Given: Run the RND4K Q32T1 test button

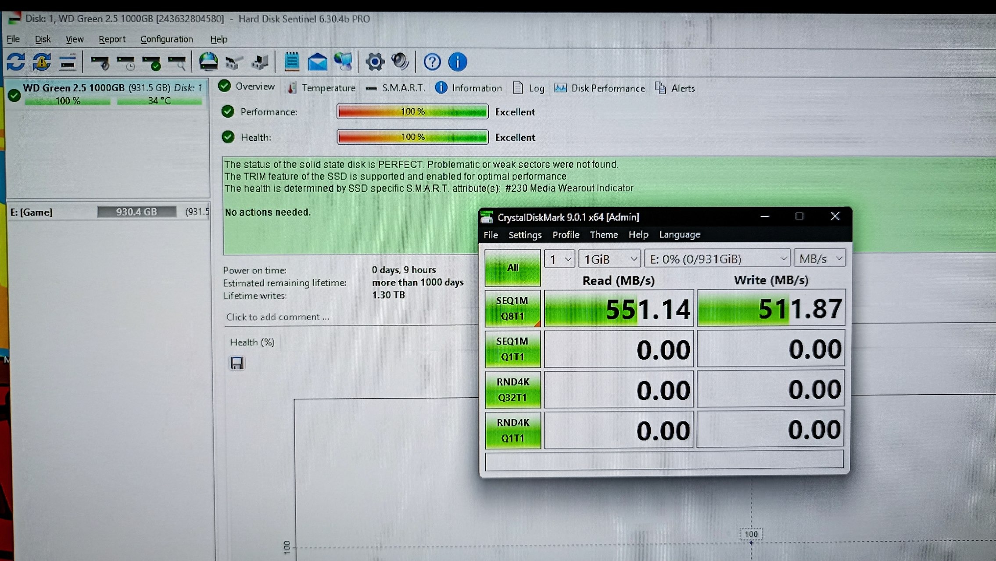Looking at the screenshot, I should (x=512, y=389).
